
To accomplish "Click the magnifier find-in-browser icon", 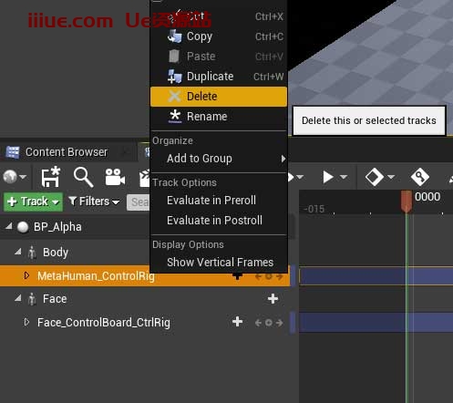I will click(83, 177).
